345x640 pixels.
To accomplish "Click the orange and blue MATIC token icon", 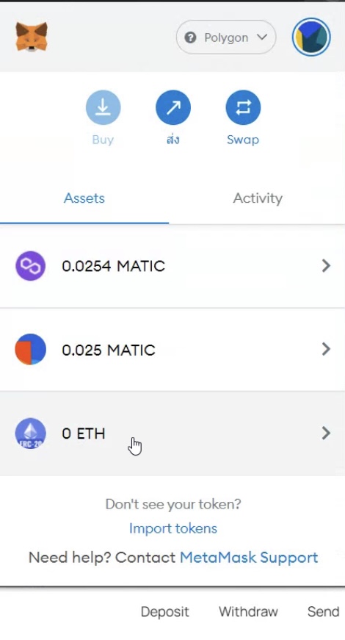I will tap(31, 349).
